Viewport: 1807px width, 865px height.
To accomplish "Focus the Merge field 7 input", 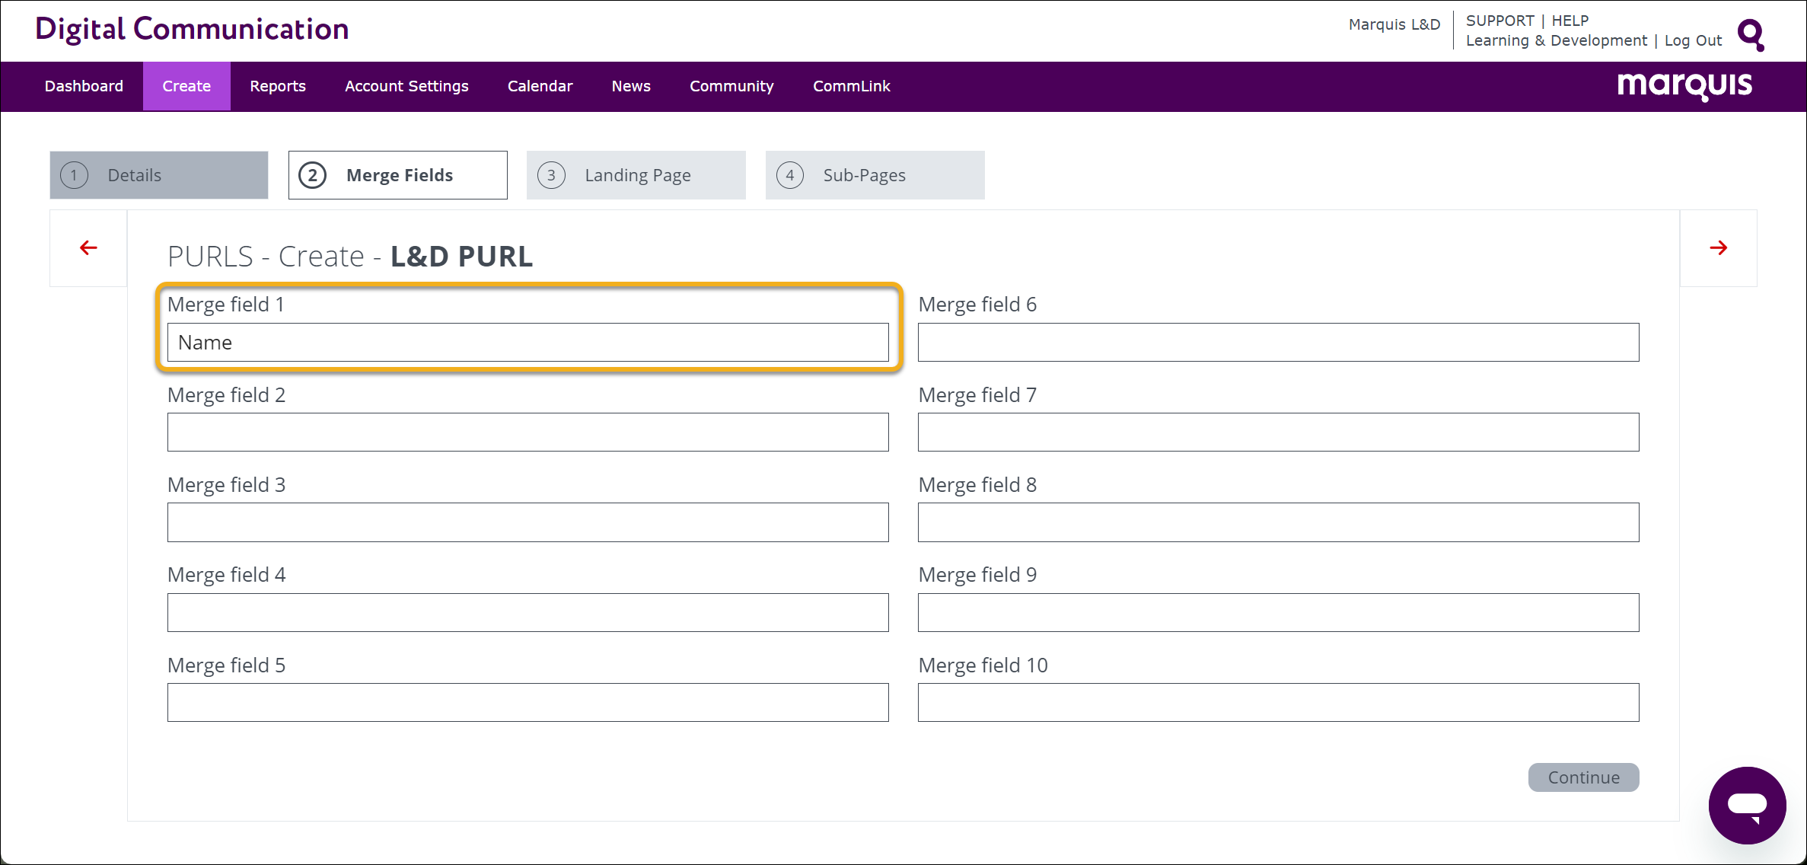I will (x=1278, y=432).
